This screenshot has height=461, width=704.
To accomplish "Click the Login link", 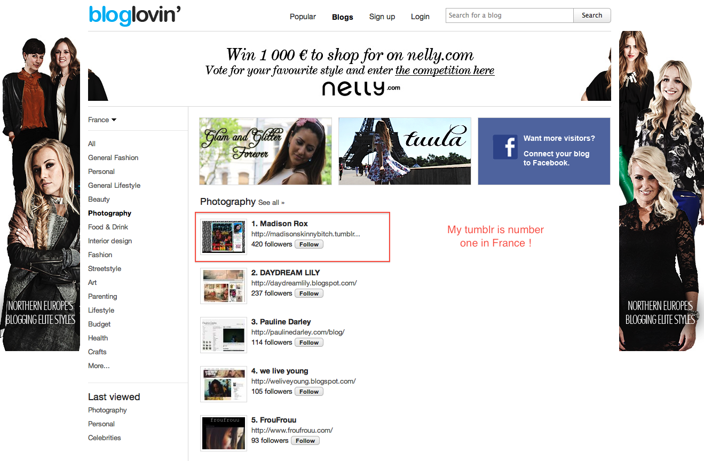I will click(420, 17).
